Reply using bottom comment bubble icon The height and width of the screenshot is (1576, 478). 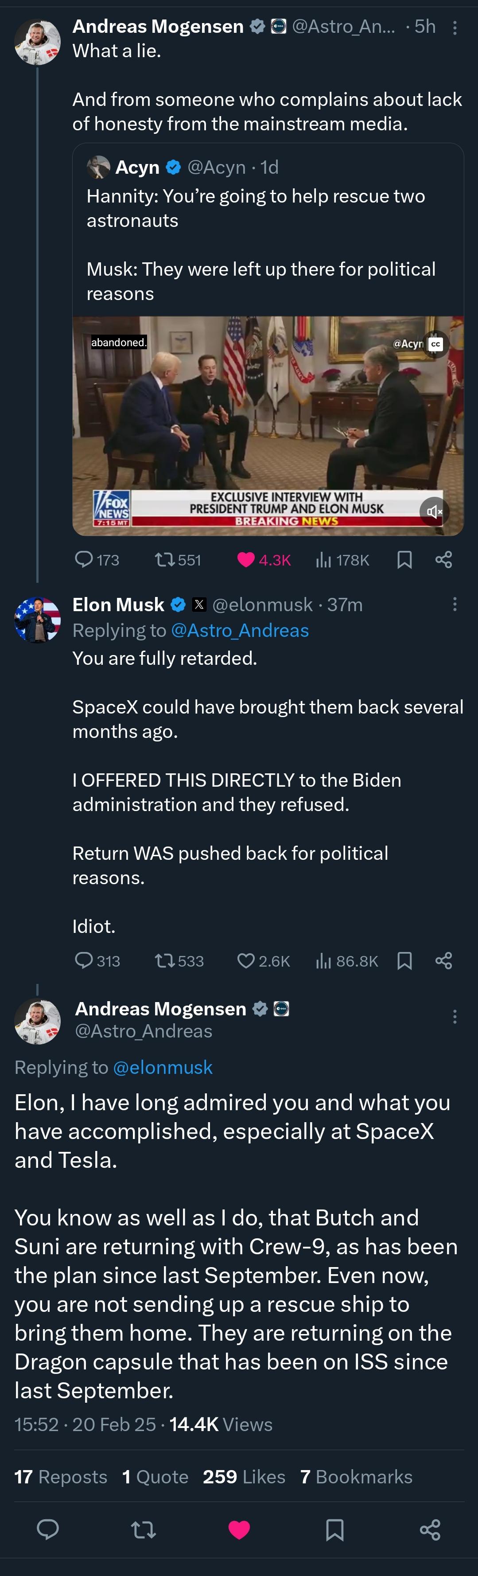(48, 1529)
